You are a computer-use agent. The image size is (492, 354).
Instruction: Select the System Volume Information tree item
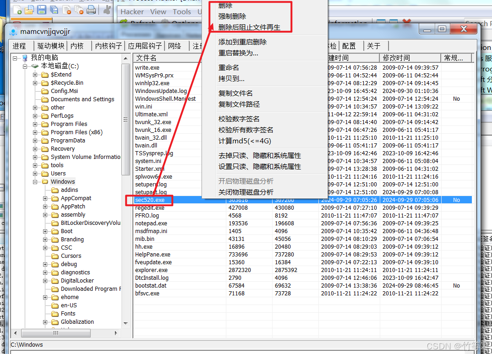coord(85,157)
